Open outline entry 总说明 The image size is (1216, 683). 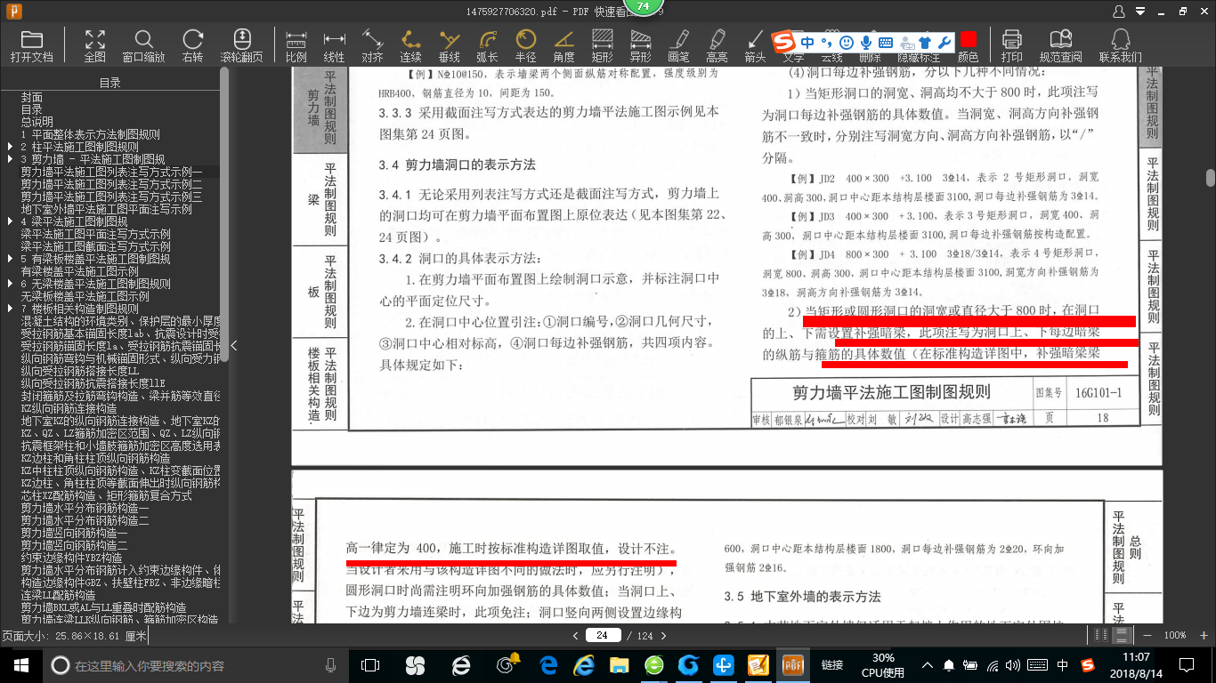point(37,122)
